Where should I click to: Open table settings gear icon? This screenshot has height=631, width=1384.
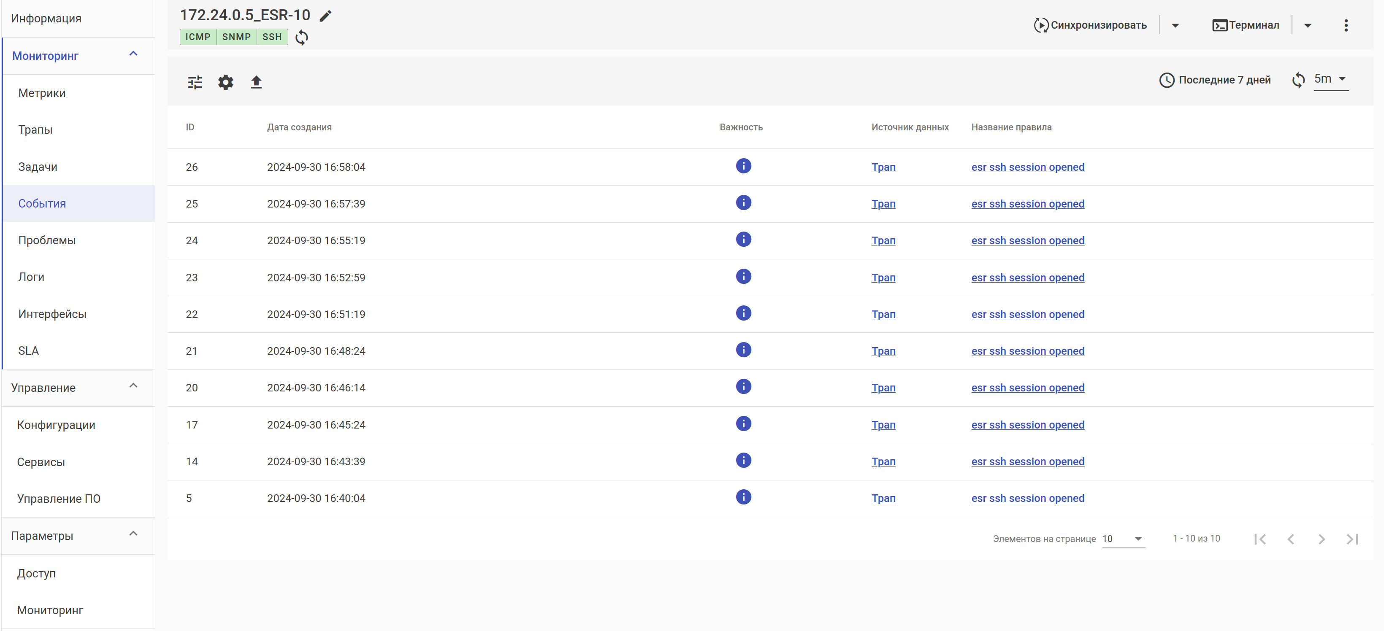point(226,82)
